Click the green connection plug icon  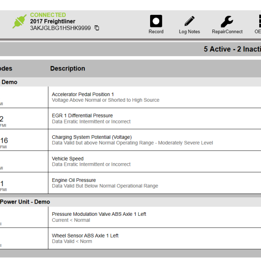[19, 21]
